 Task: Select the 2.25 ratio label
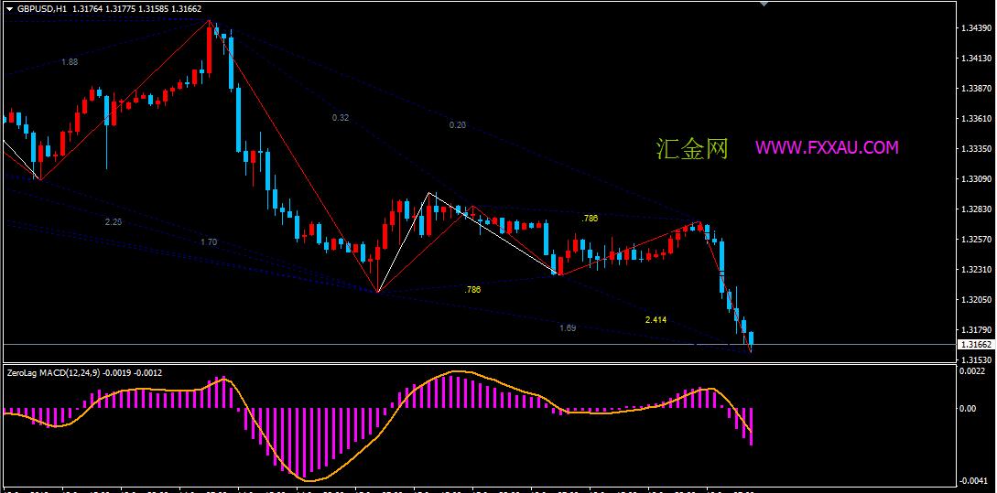coord(114,221)
